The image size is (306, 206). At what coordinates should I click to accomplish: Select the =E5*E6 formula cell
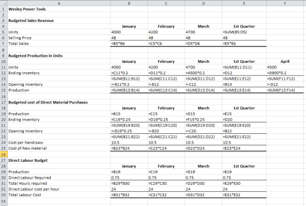tap(244, 44)
